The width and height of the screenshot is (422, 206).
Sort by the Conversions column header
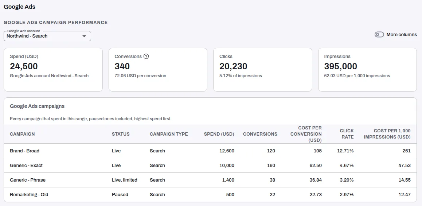coord(260,134)
